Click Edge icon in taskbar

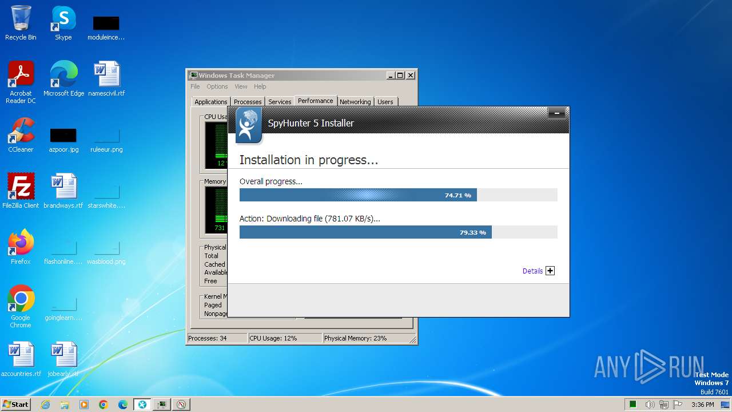click(123, 405)
